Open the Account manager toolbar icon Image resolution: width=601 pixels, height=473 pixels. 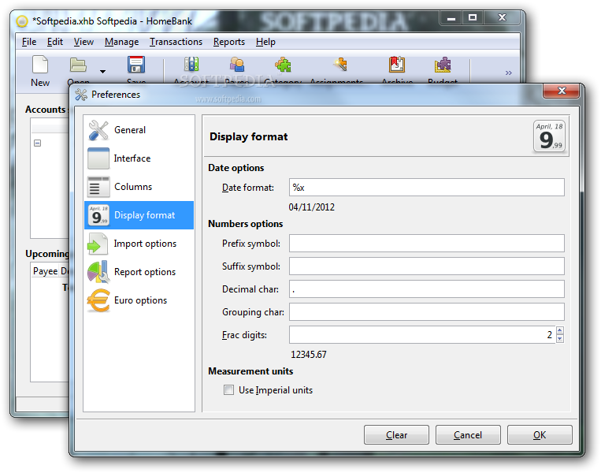191,65
